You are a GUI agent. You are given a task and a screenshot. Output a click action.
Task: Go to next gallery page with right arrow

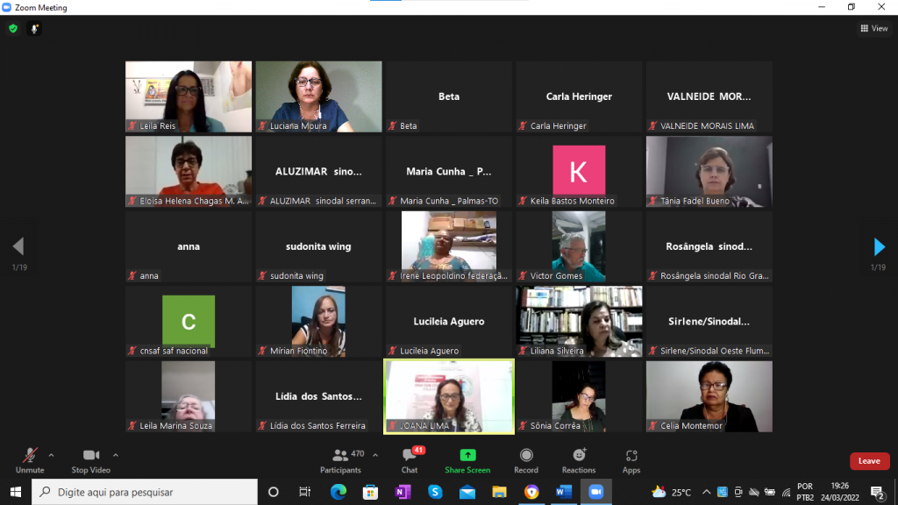pyautogui.click(x=880, y=246)
